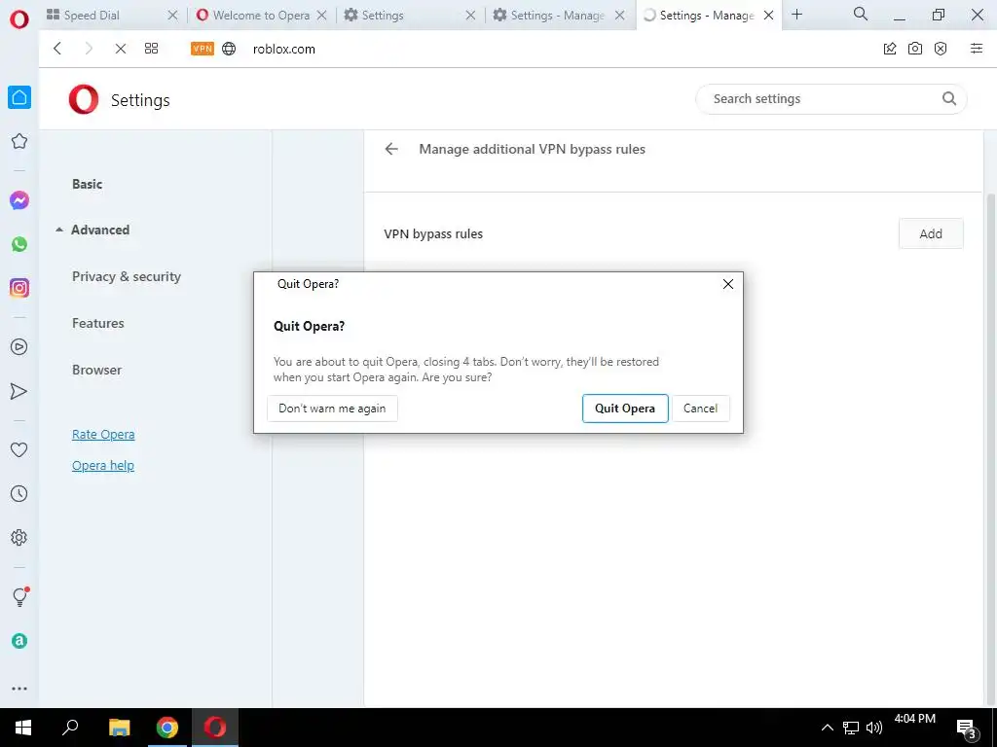Close the Speed Dial tab
This screenshot has width=997, height=747.
point(172,16)
